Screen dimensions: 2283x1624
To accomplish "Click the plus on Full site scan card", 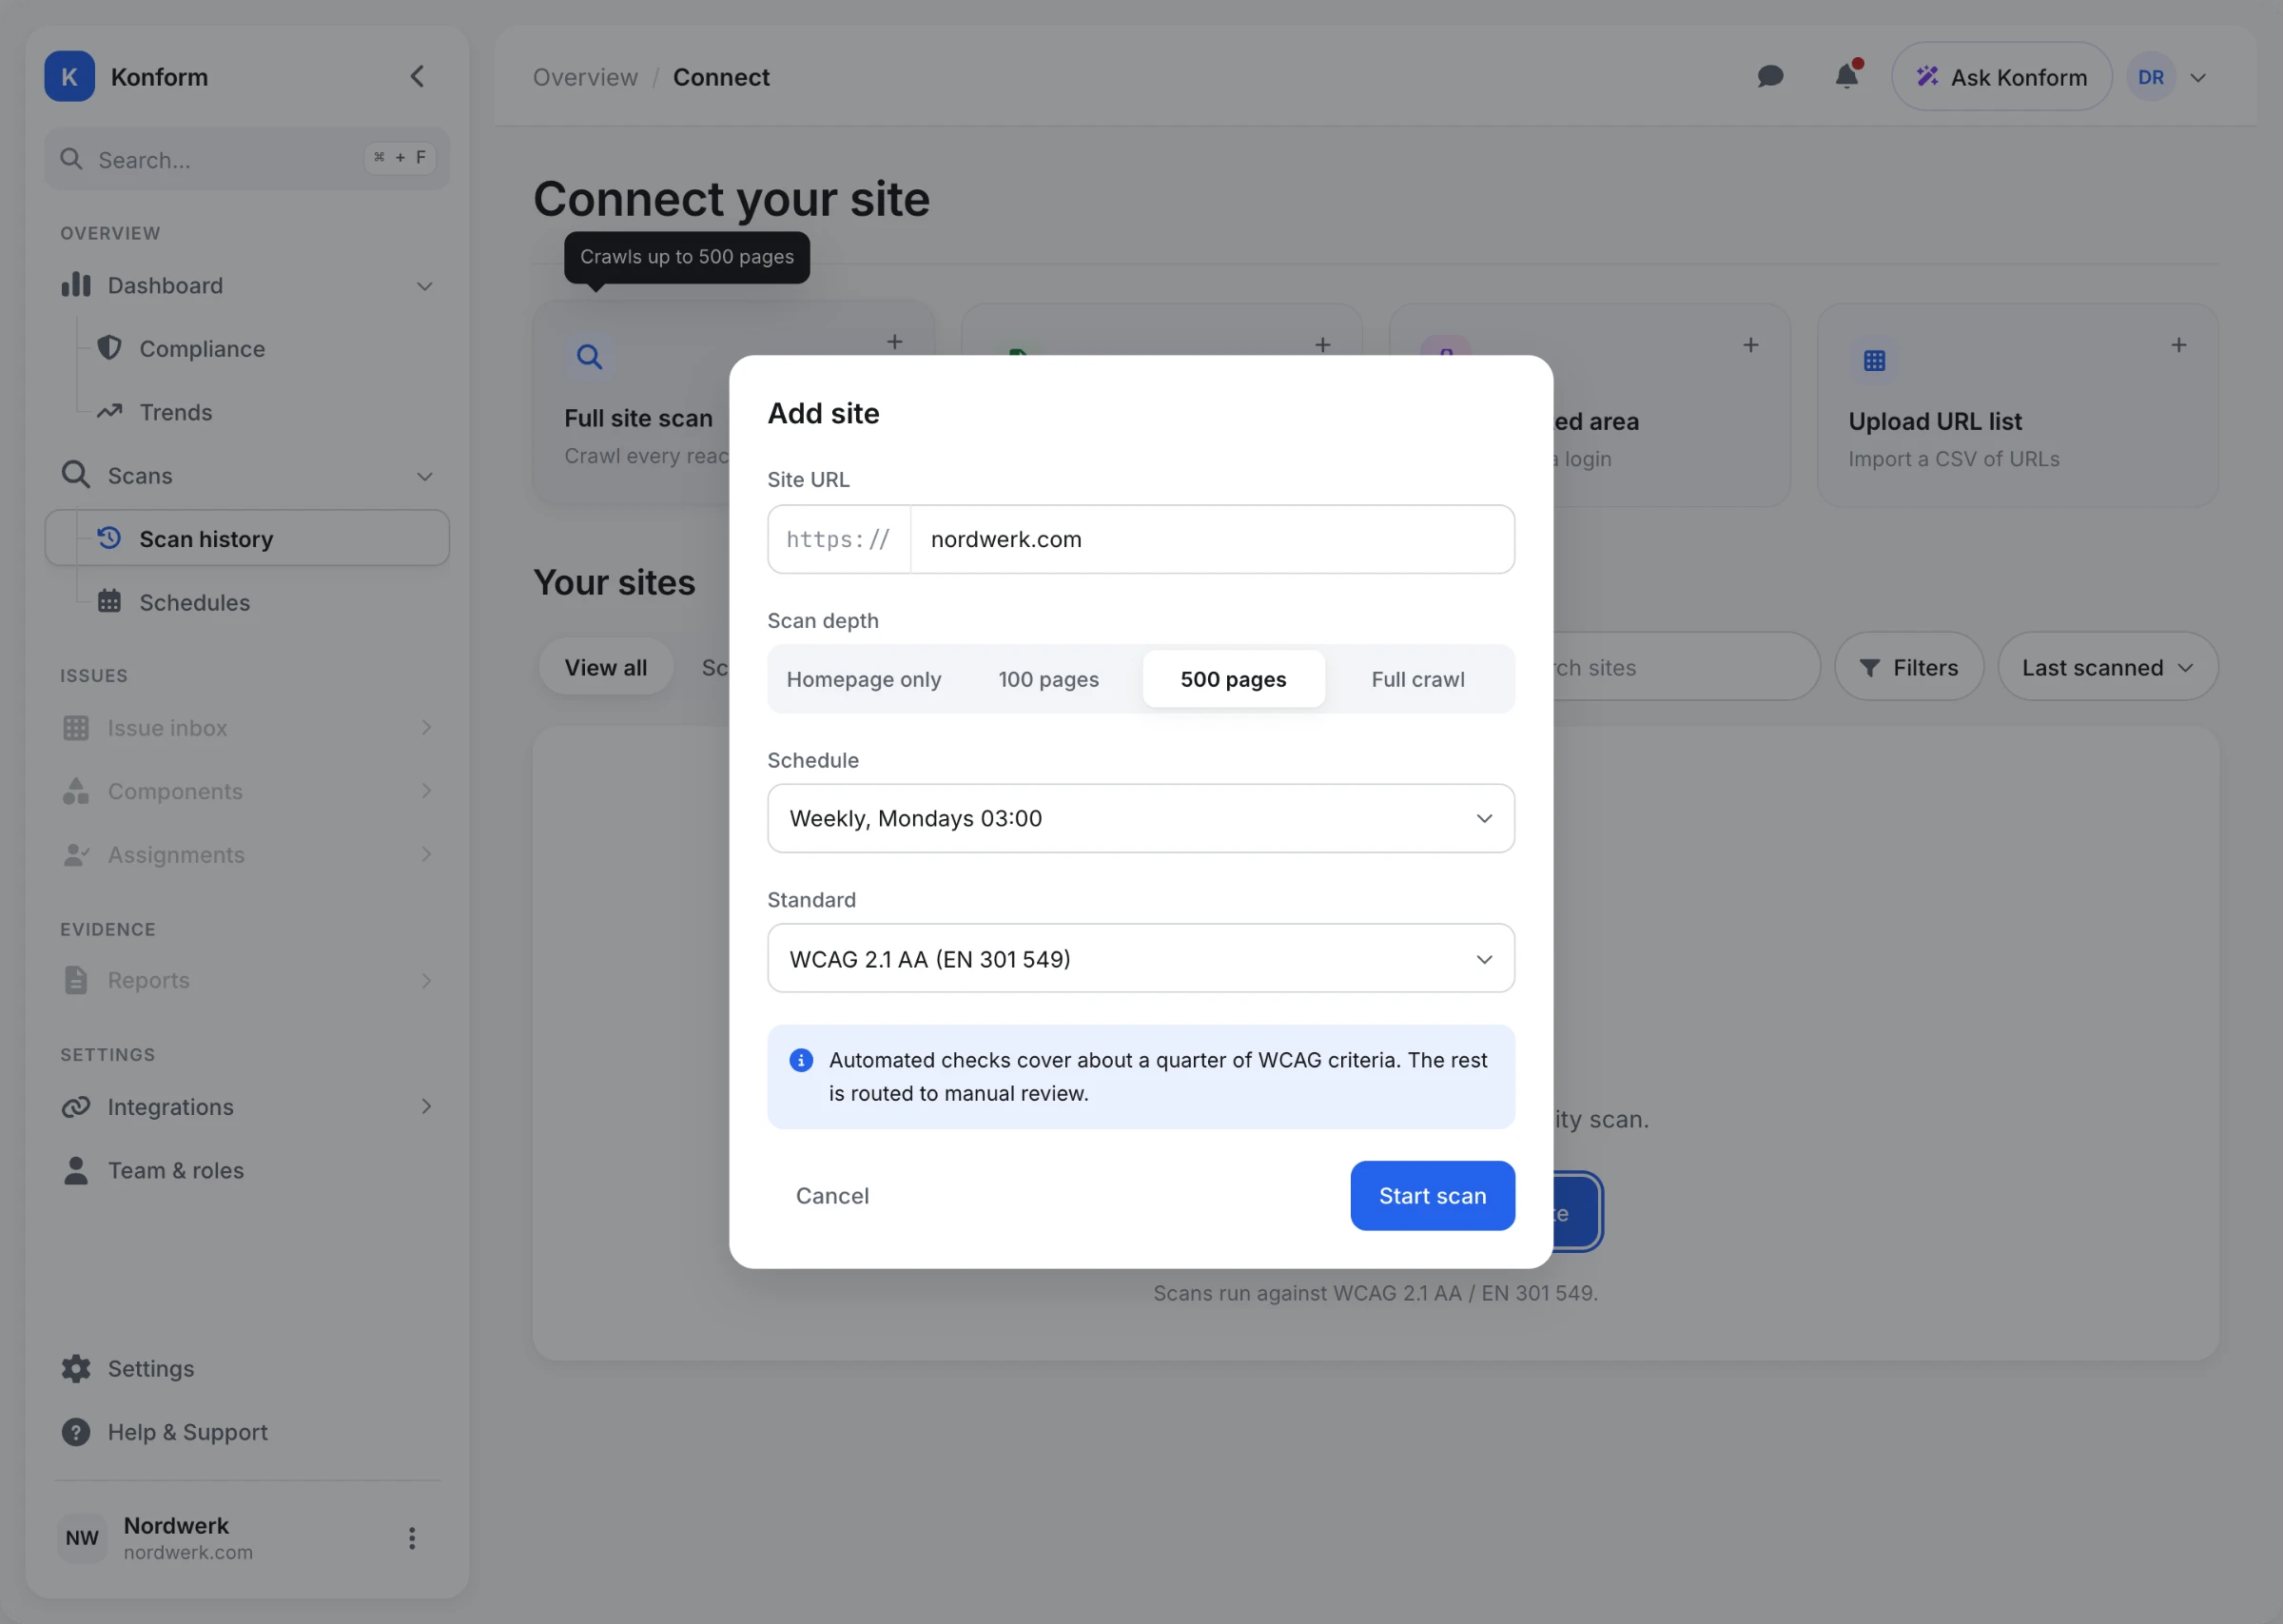I will [x=894, y=342].
